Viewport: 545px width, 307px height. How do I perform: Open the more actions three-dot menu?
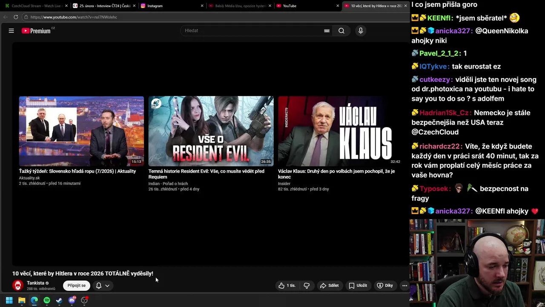pos(404,286)
